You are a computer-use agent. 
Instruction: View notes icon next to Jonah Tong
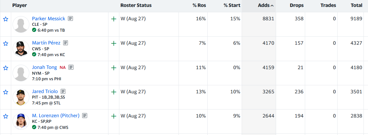tap(71, 67)
